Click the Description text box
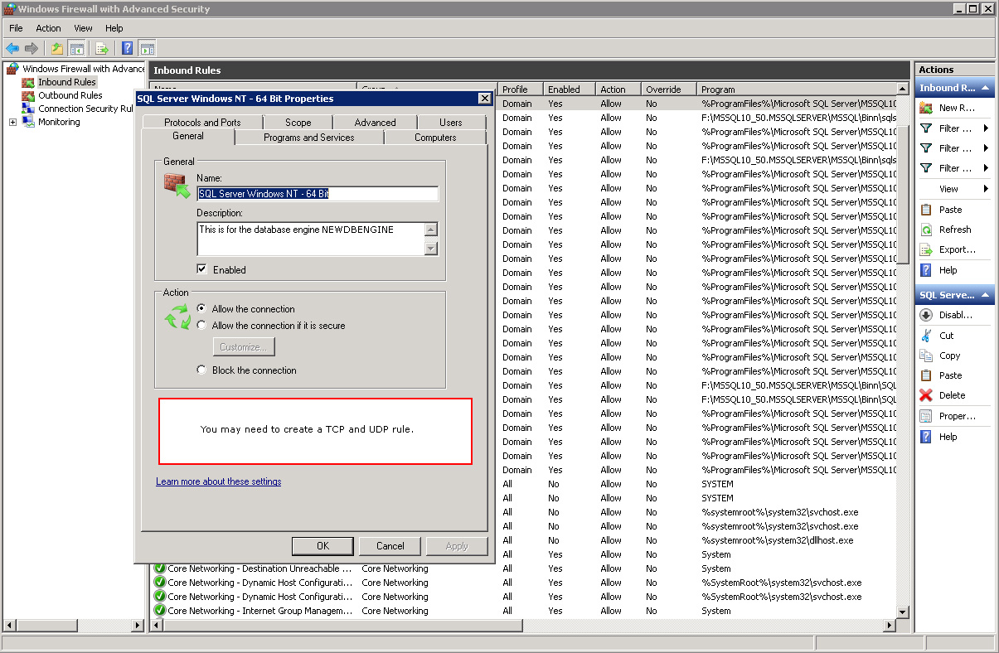The height and width of the screenshot is (653, 999). click(310, 239)
